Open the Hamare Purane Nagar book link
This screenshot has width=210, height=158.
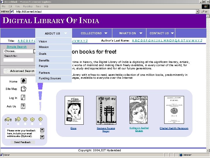(x=106, y=130)
